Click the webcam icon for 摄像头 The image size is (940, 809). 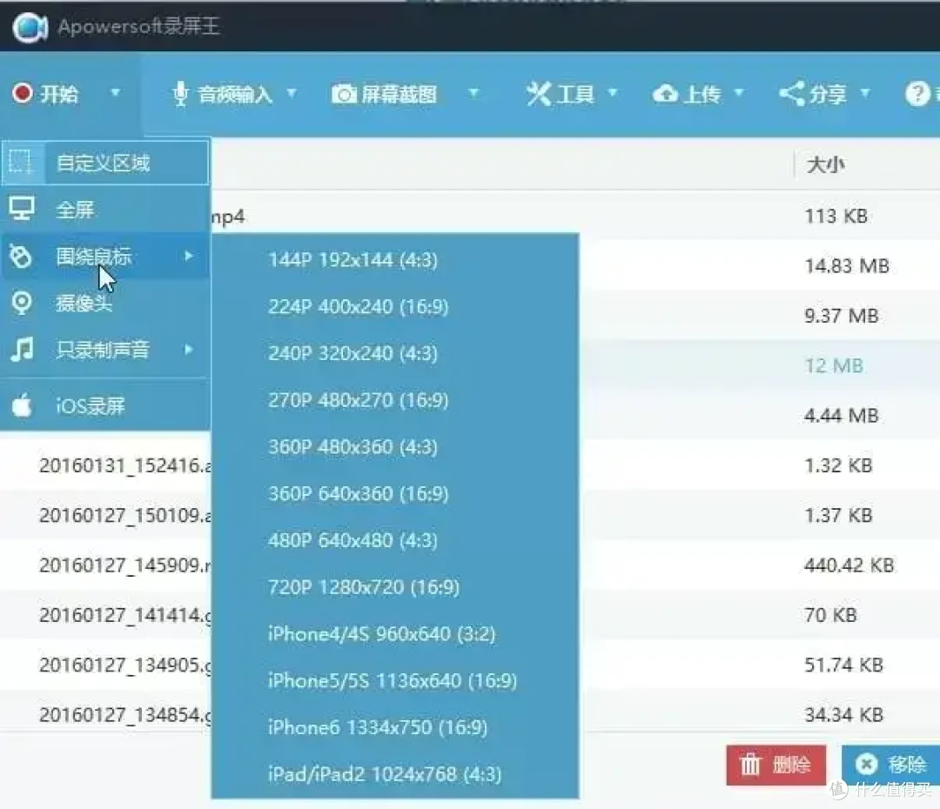pos(22,303)
